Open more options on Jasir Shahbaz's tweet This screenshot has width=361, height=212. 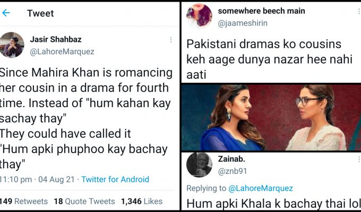click(170, 40)
